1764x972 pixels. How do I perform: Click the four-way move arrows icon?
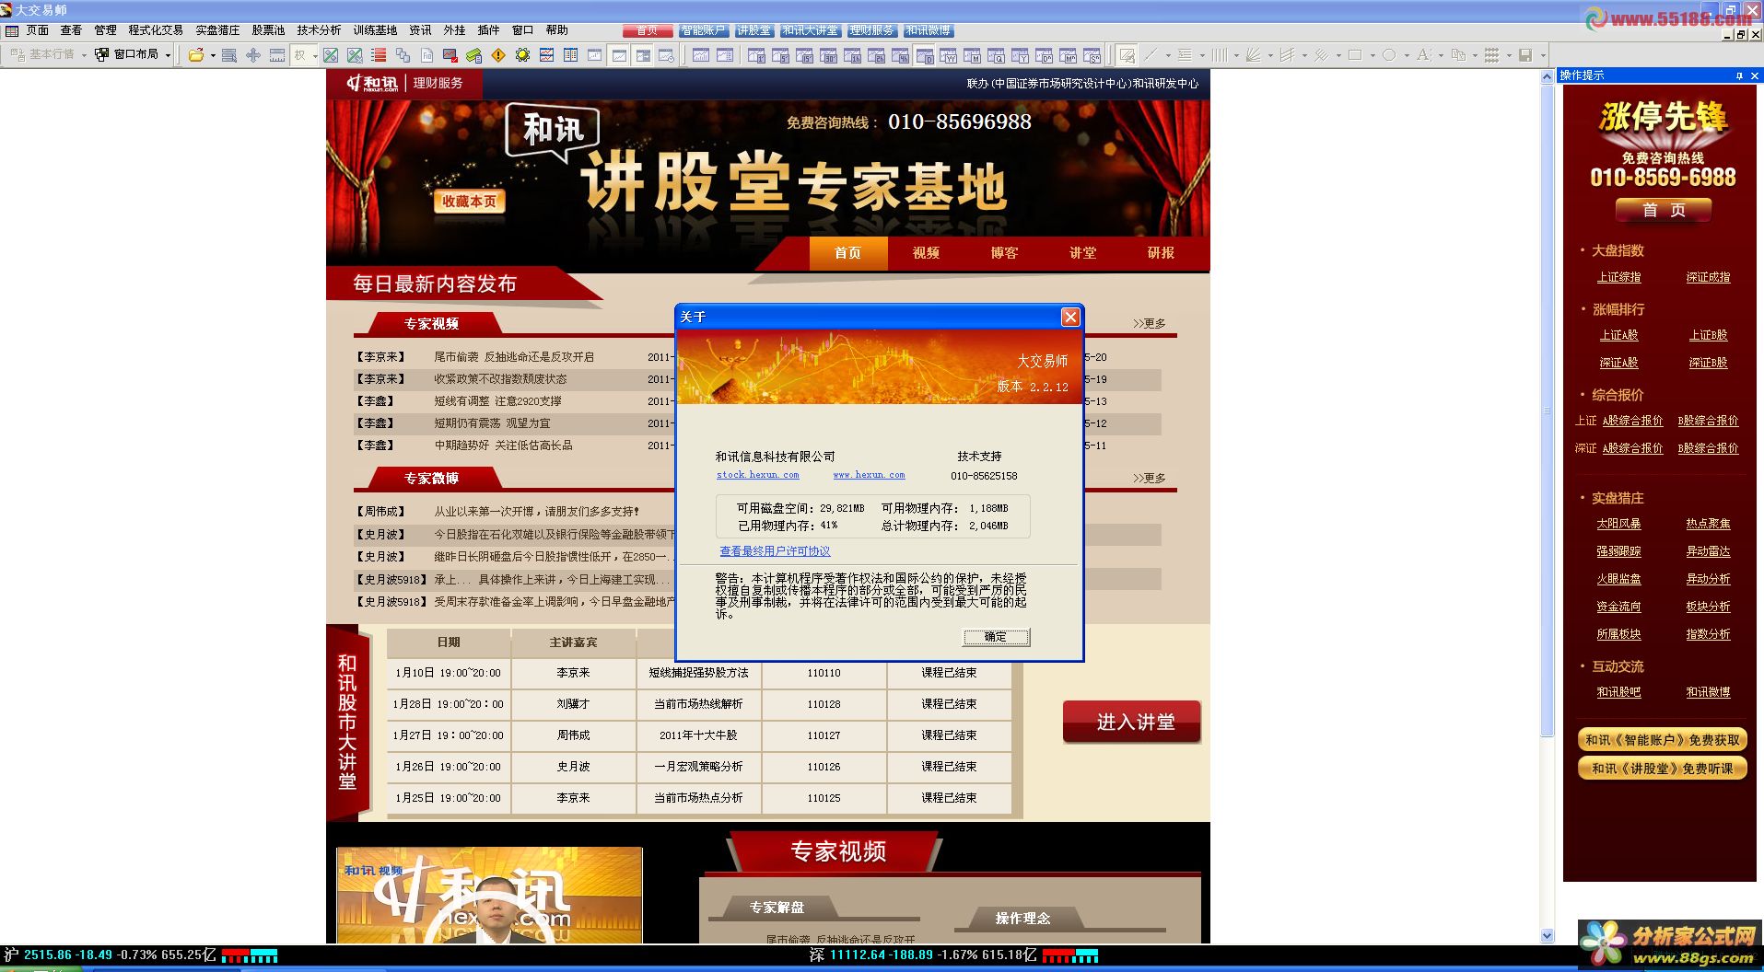(x=252, y=55)
